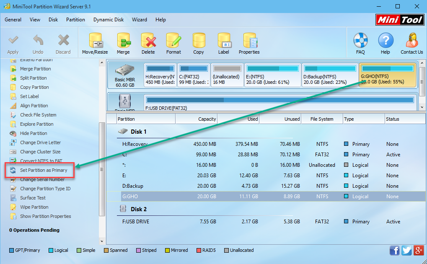Sort by the Partition column header
The height and width of the screenshot is (264, 427).
146,119
